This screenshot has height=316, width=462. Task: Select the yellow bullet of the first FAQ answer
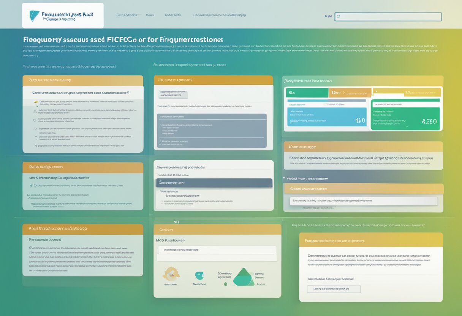coord(36,102)
